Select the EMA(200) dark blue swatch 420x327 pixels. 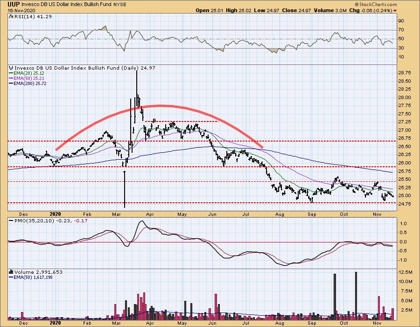[x=11, y=83]
